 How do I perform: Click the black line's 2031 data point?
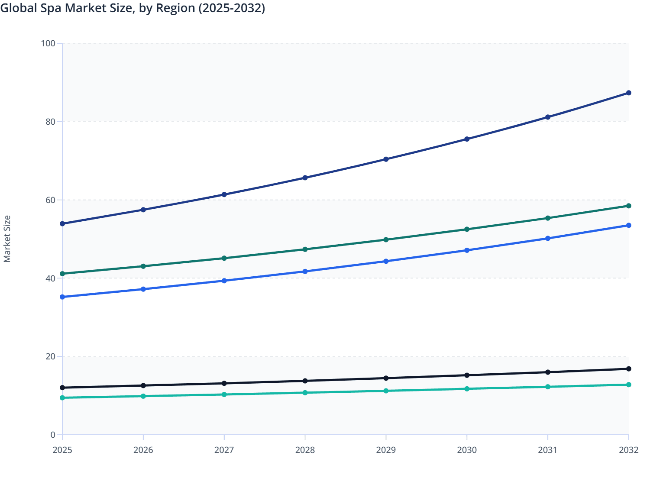(548, 372)
